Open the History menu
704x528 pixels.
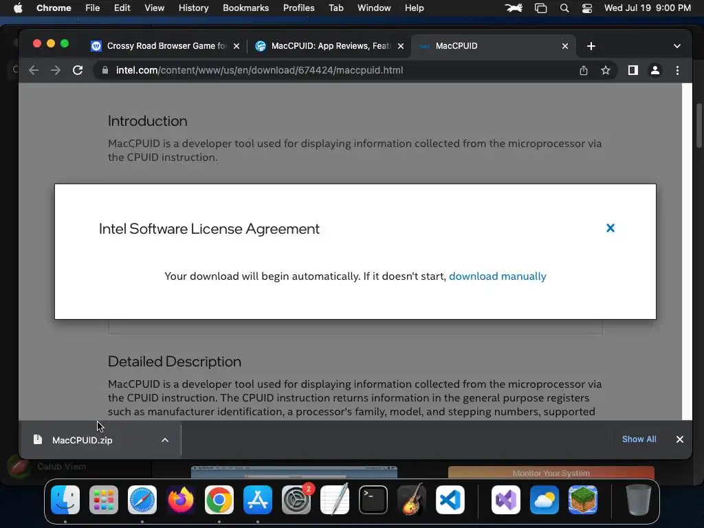tap(193, 8)
